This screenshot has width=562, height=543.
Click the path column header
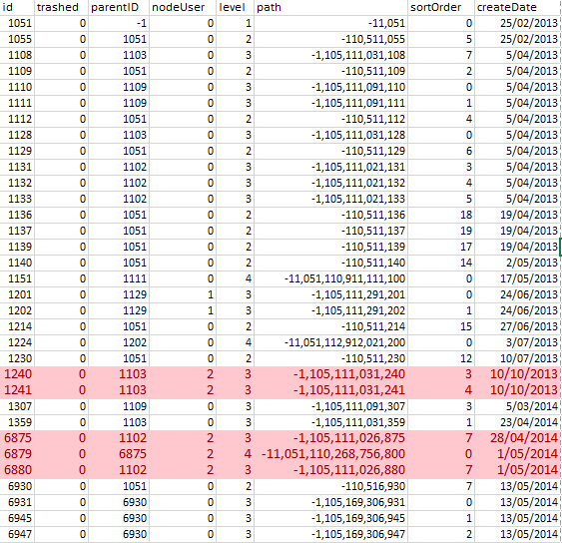[x=330, y=8]
